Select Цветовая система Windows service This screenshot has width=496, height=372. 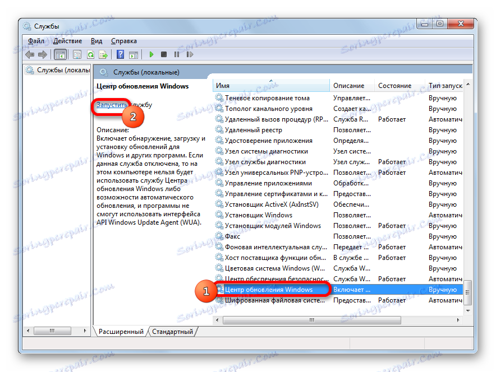338,268
